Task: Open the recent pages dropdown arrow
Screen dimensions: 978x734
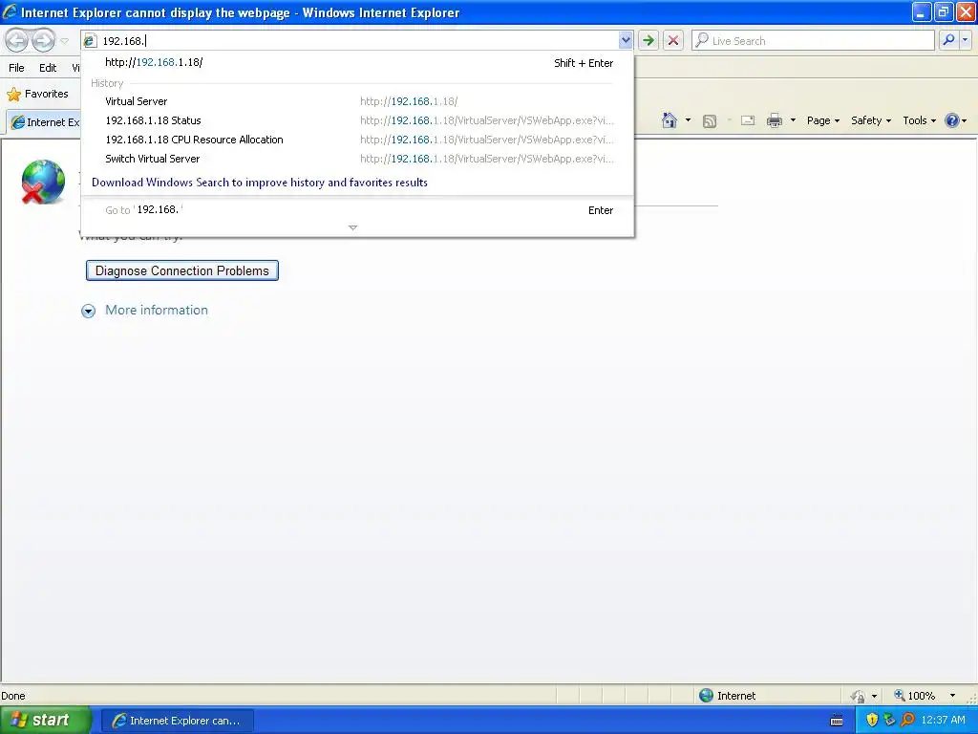Action: click(x=64, y=41)
